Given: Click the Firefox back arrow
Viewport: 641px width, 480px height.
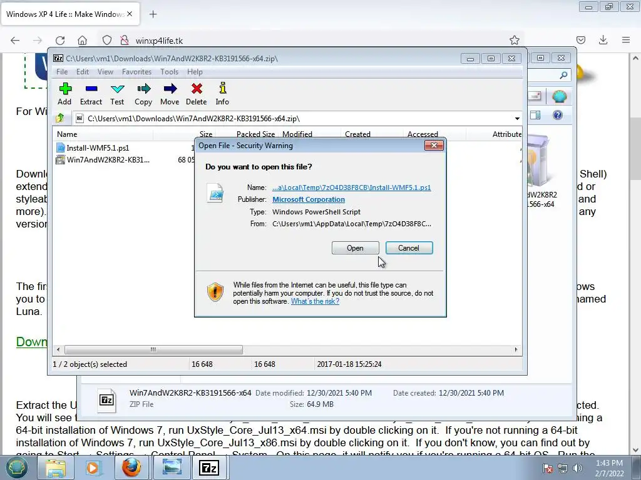Looking at the screenshot, I should pos(15,40).
